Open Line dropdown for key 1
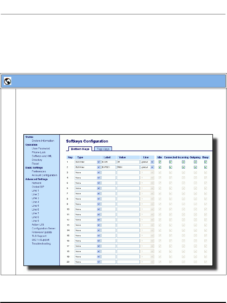This screenshot has width=227, height=303. pyautogui.click(x=147, y=162)
